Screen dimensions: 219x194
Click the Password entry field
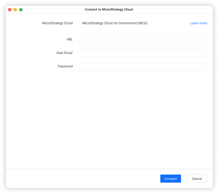click(142, 66)
